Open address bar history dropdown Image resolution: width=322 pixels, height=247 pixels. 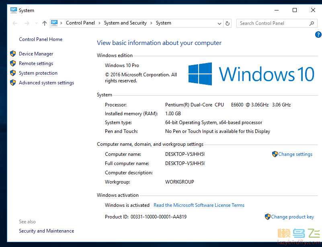coord(219,24)
